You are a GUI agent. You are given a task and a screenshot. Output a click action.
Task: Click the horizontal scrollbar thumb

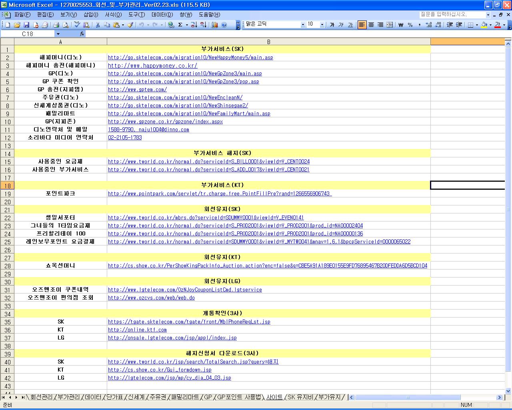[408, 398]
